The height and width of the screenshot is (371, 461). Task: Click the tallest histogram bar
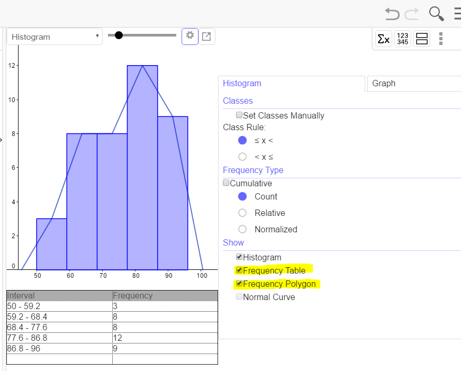pos(142,168)
